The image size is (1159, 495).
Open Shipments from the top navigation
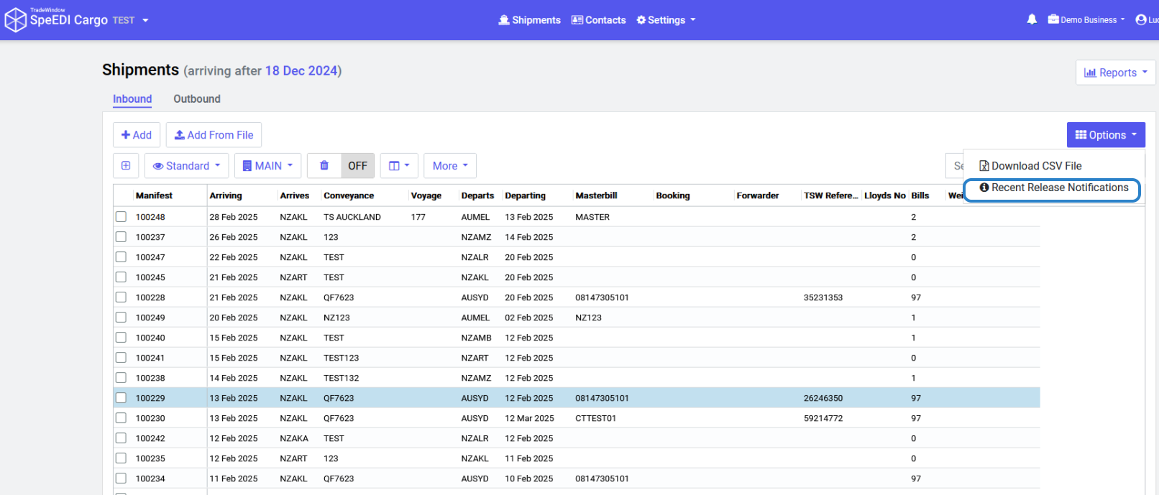pyautogui.click(x=529, y=20)
